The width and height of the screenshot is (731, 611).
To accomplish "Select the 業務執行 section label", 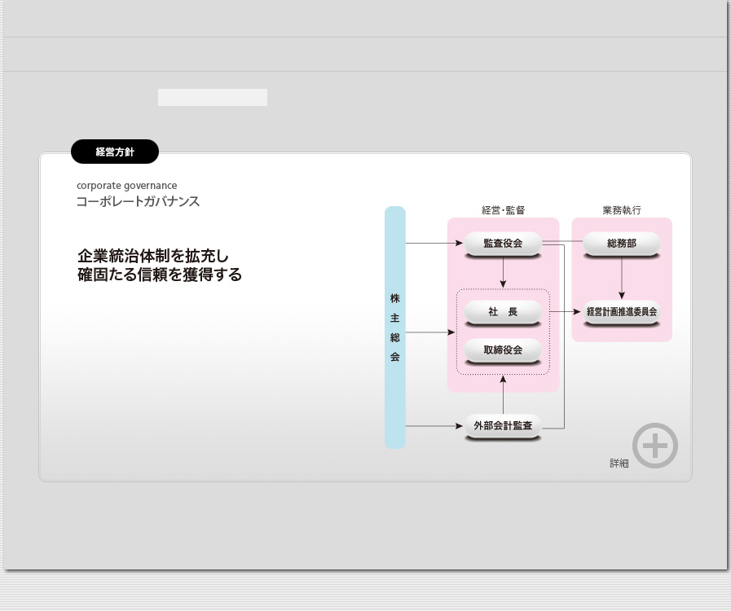I will (x=622, y=210).
